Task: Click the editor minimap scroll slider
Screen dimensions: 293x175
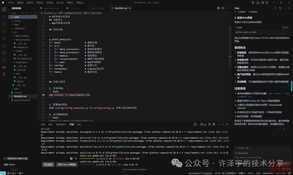Action: tap(230, 46)
